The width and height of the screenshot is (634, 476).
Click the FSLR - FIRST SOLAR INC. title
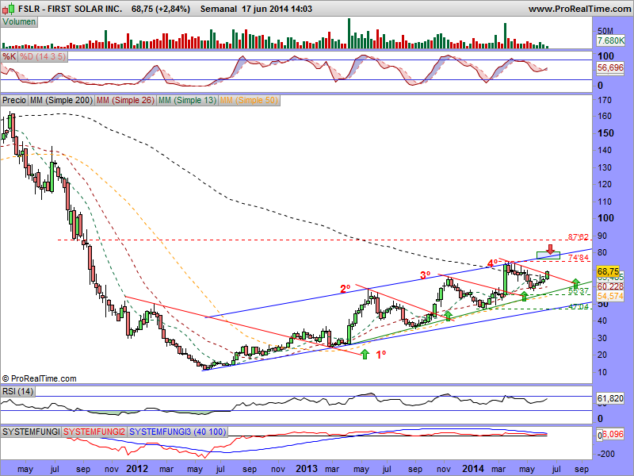point(71,9)
